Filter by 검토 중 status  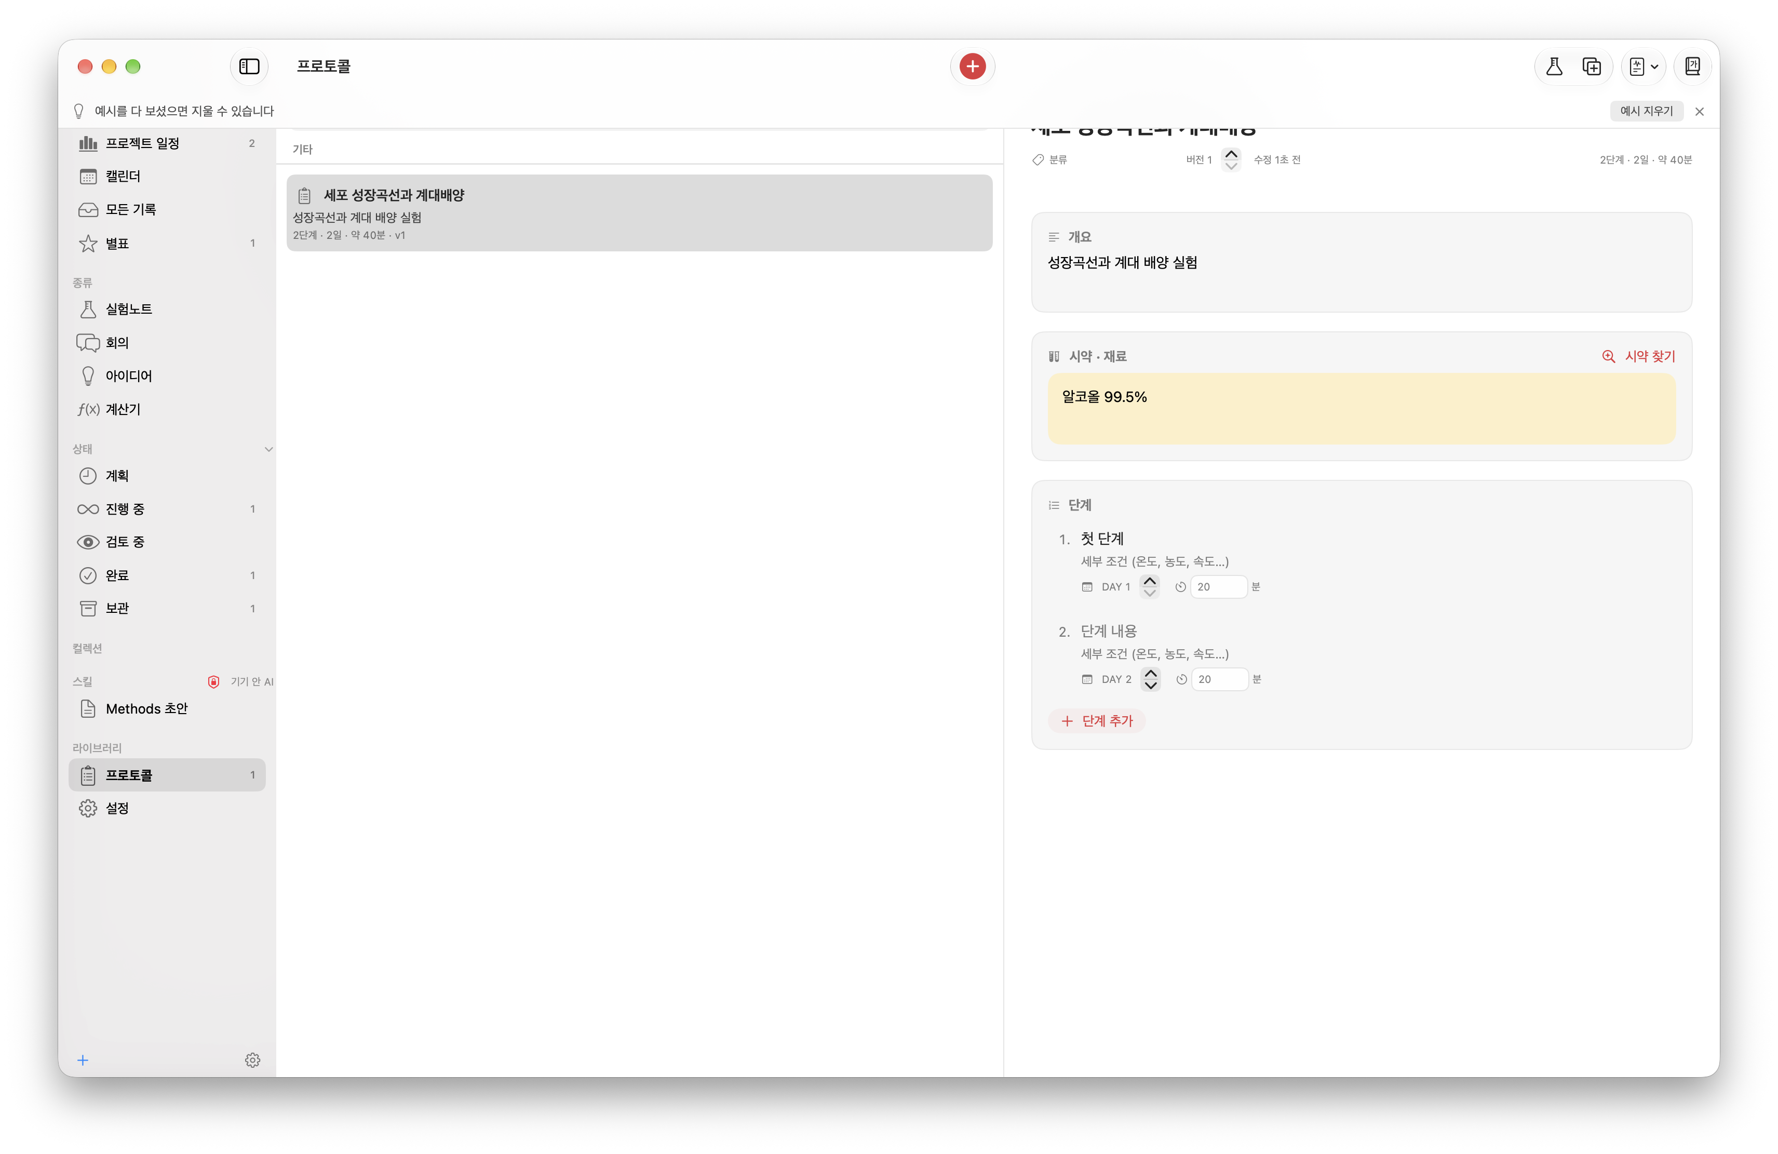[167, 542]
